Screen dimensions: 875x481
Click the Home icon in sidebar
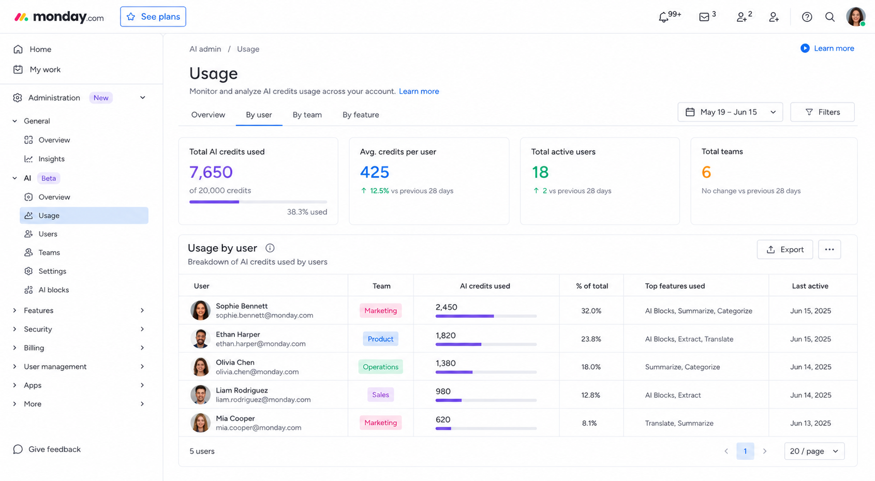18,49
